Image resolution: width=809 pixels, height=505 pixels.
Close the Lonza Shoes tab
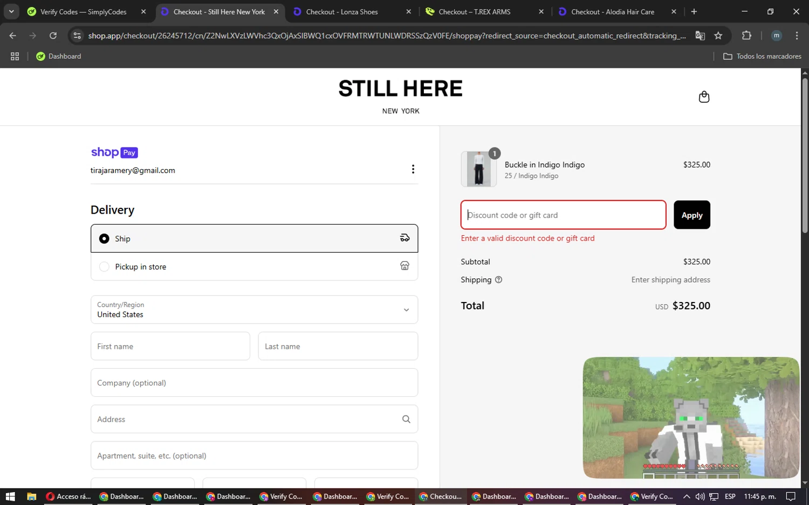408,12
